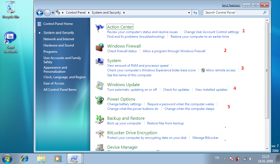This screenshot has width=280, height=164.
Task: Select Programs in sidebar
Action: 50,52
